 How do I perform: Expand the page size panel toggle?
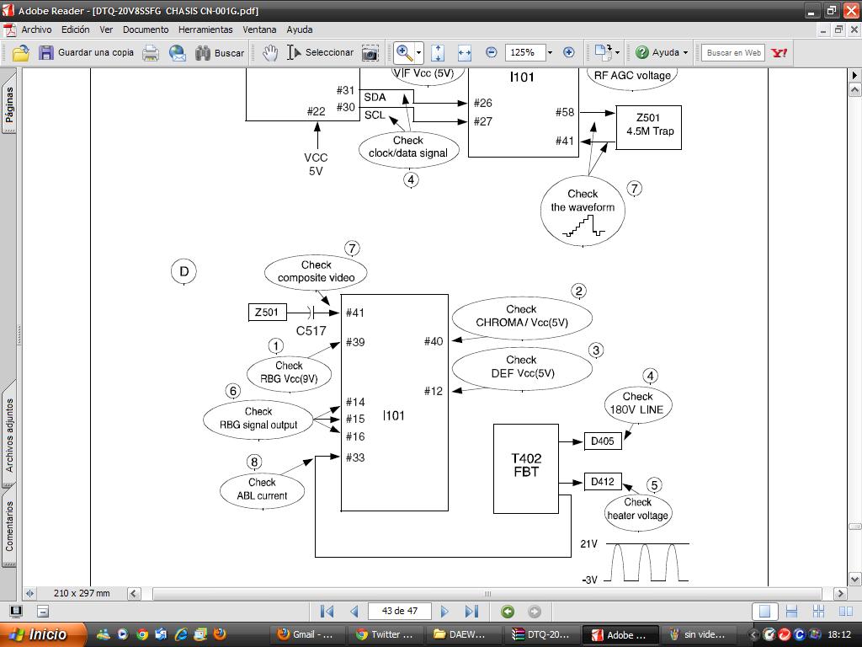coord(29,593)
